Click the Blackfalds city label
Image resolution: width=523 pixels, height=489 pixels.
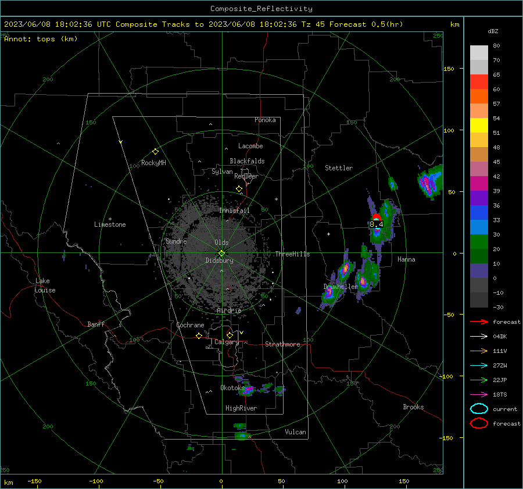pyautogui.click(x=247, y=161)
